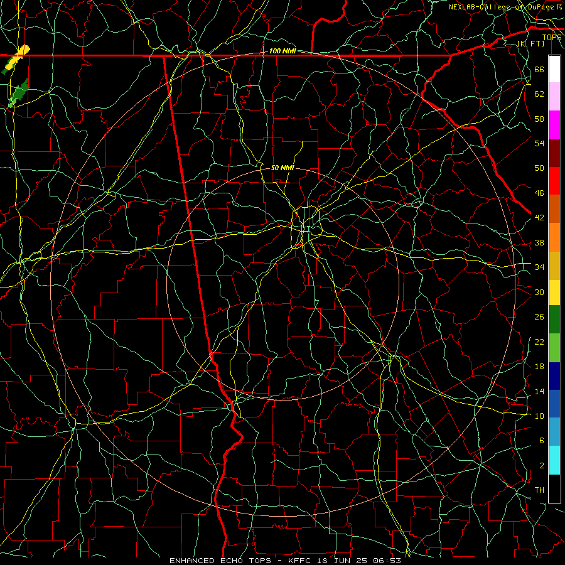Click the navy blue legend swatch
565x565 pixels.
[x=554, y=376]
